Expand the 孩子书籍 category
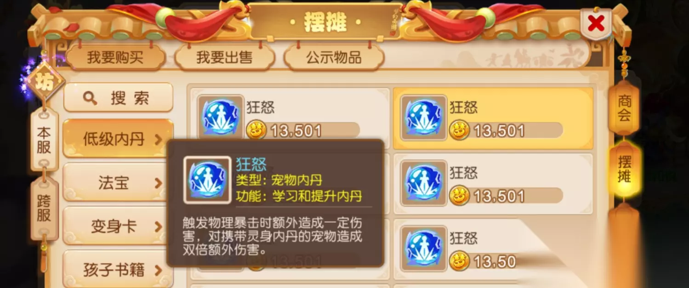The image size is (689, 288). tap(118, 270)
